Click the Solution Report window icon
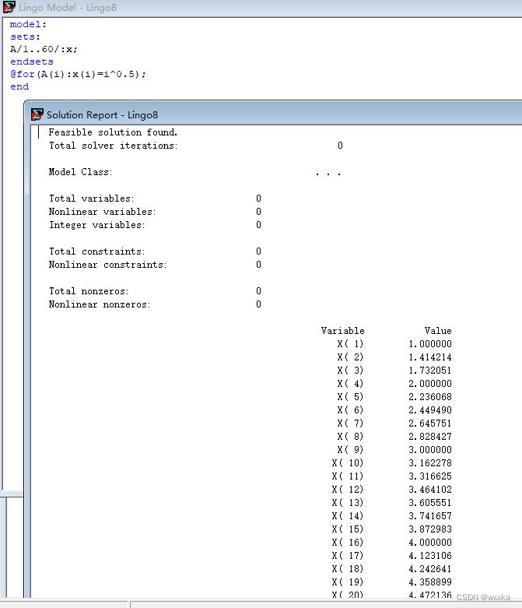The height and width of the screenshot is (608, 522). (x=37, y=114)
